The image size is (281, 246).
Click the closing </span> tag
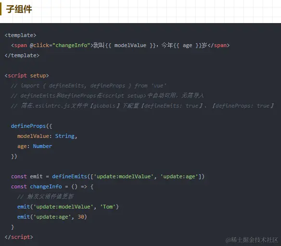(x=218, y=45)
